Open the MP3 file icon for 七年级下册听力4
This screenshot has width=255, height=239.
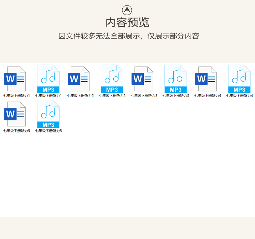(240, 79)
